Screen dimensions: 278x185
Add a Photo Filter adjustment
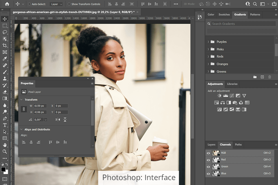coord(235,103)
